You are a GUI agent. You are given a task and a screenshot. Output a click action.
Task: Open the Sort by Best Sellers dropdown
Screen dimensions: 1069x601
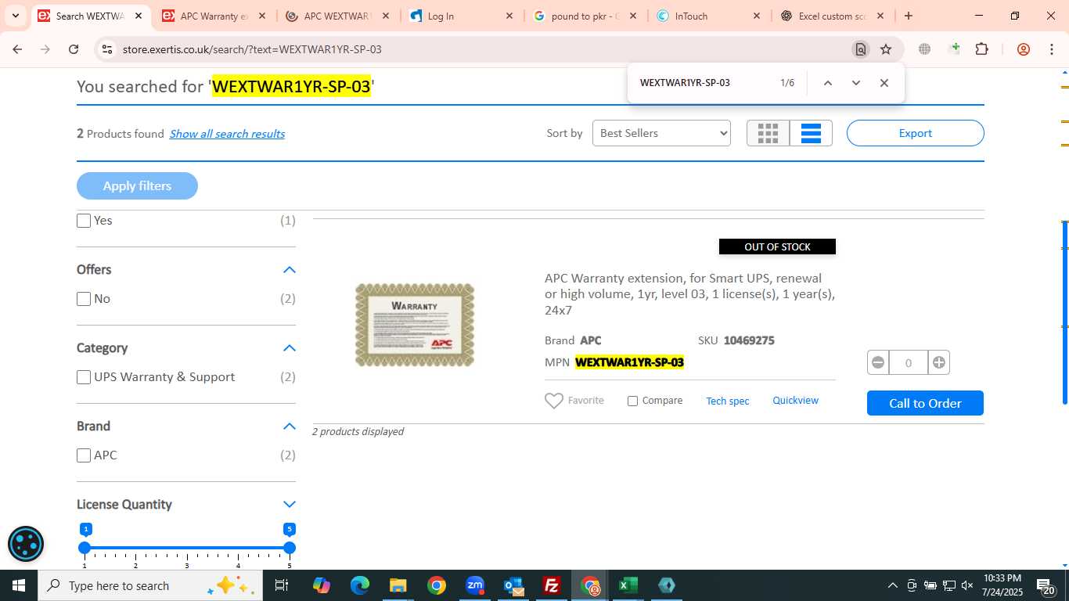coord(661,133)
